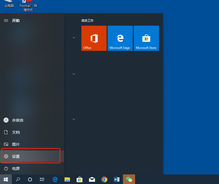Launch Edge from the taskbar
219x184 pixels.
[x=55, y=179]
